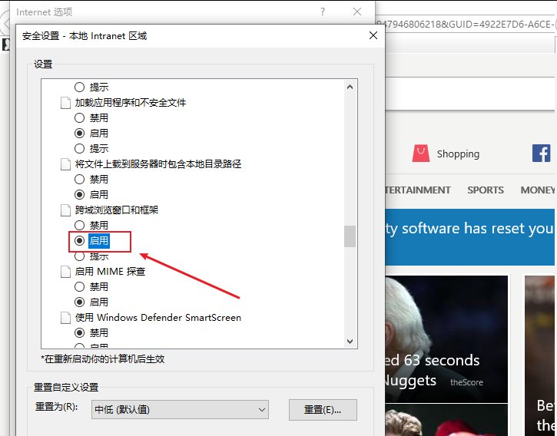Click the settings list scrollbar thumb
This screenshot has height=436, width=557.
350,236
